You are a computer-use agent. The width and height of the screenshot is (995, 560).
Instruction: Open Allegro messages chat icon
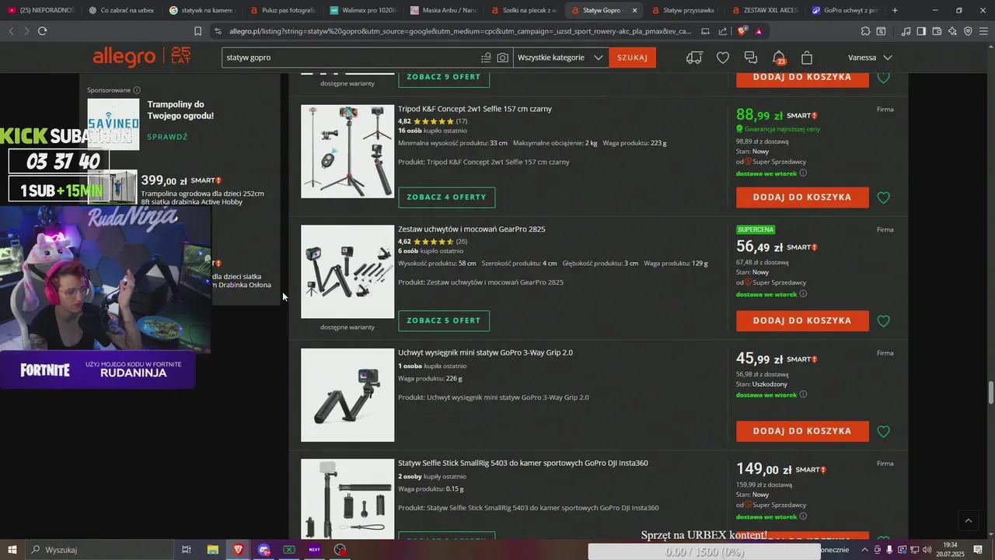coord(751,58)
